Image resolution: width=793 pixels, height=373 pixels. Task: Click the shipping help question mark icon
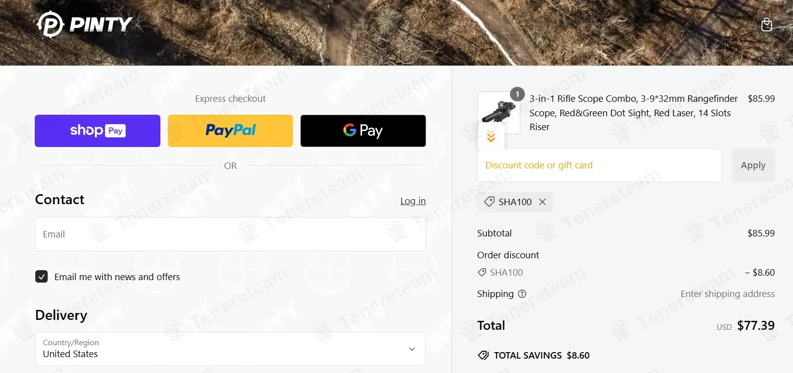522,294
